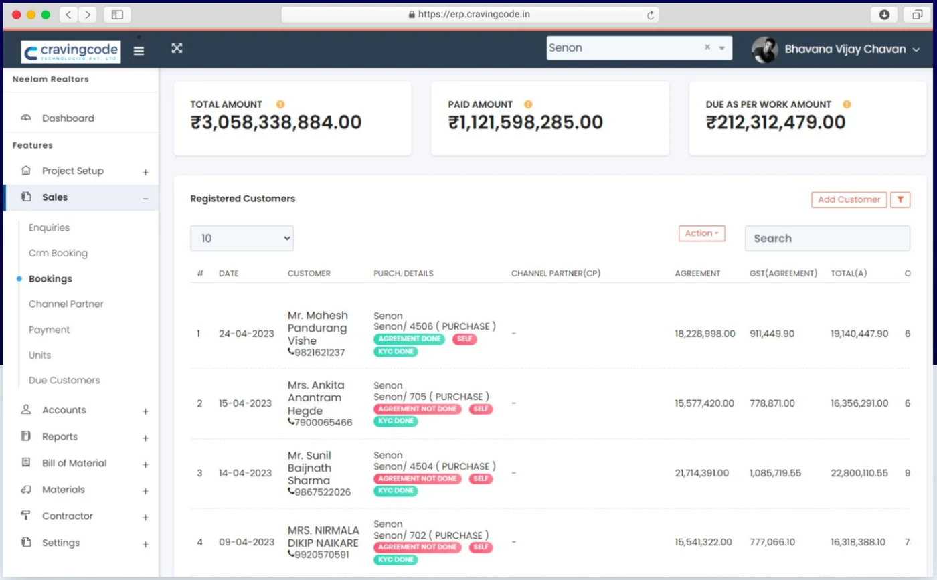This screenshot has height=580, width=937.
Task: Open Crm Booking submenu item
Action: click(58, 254)
